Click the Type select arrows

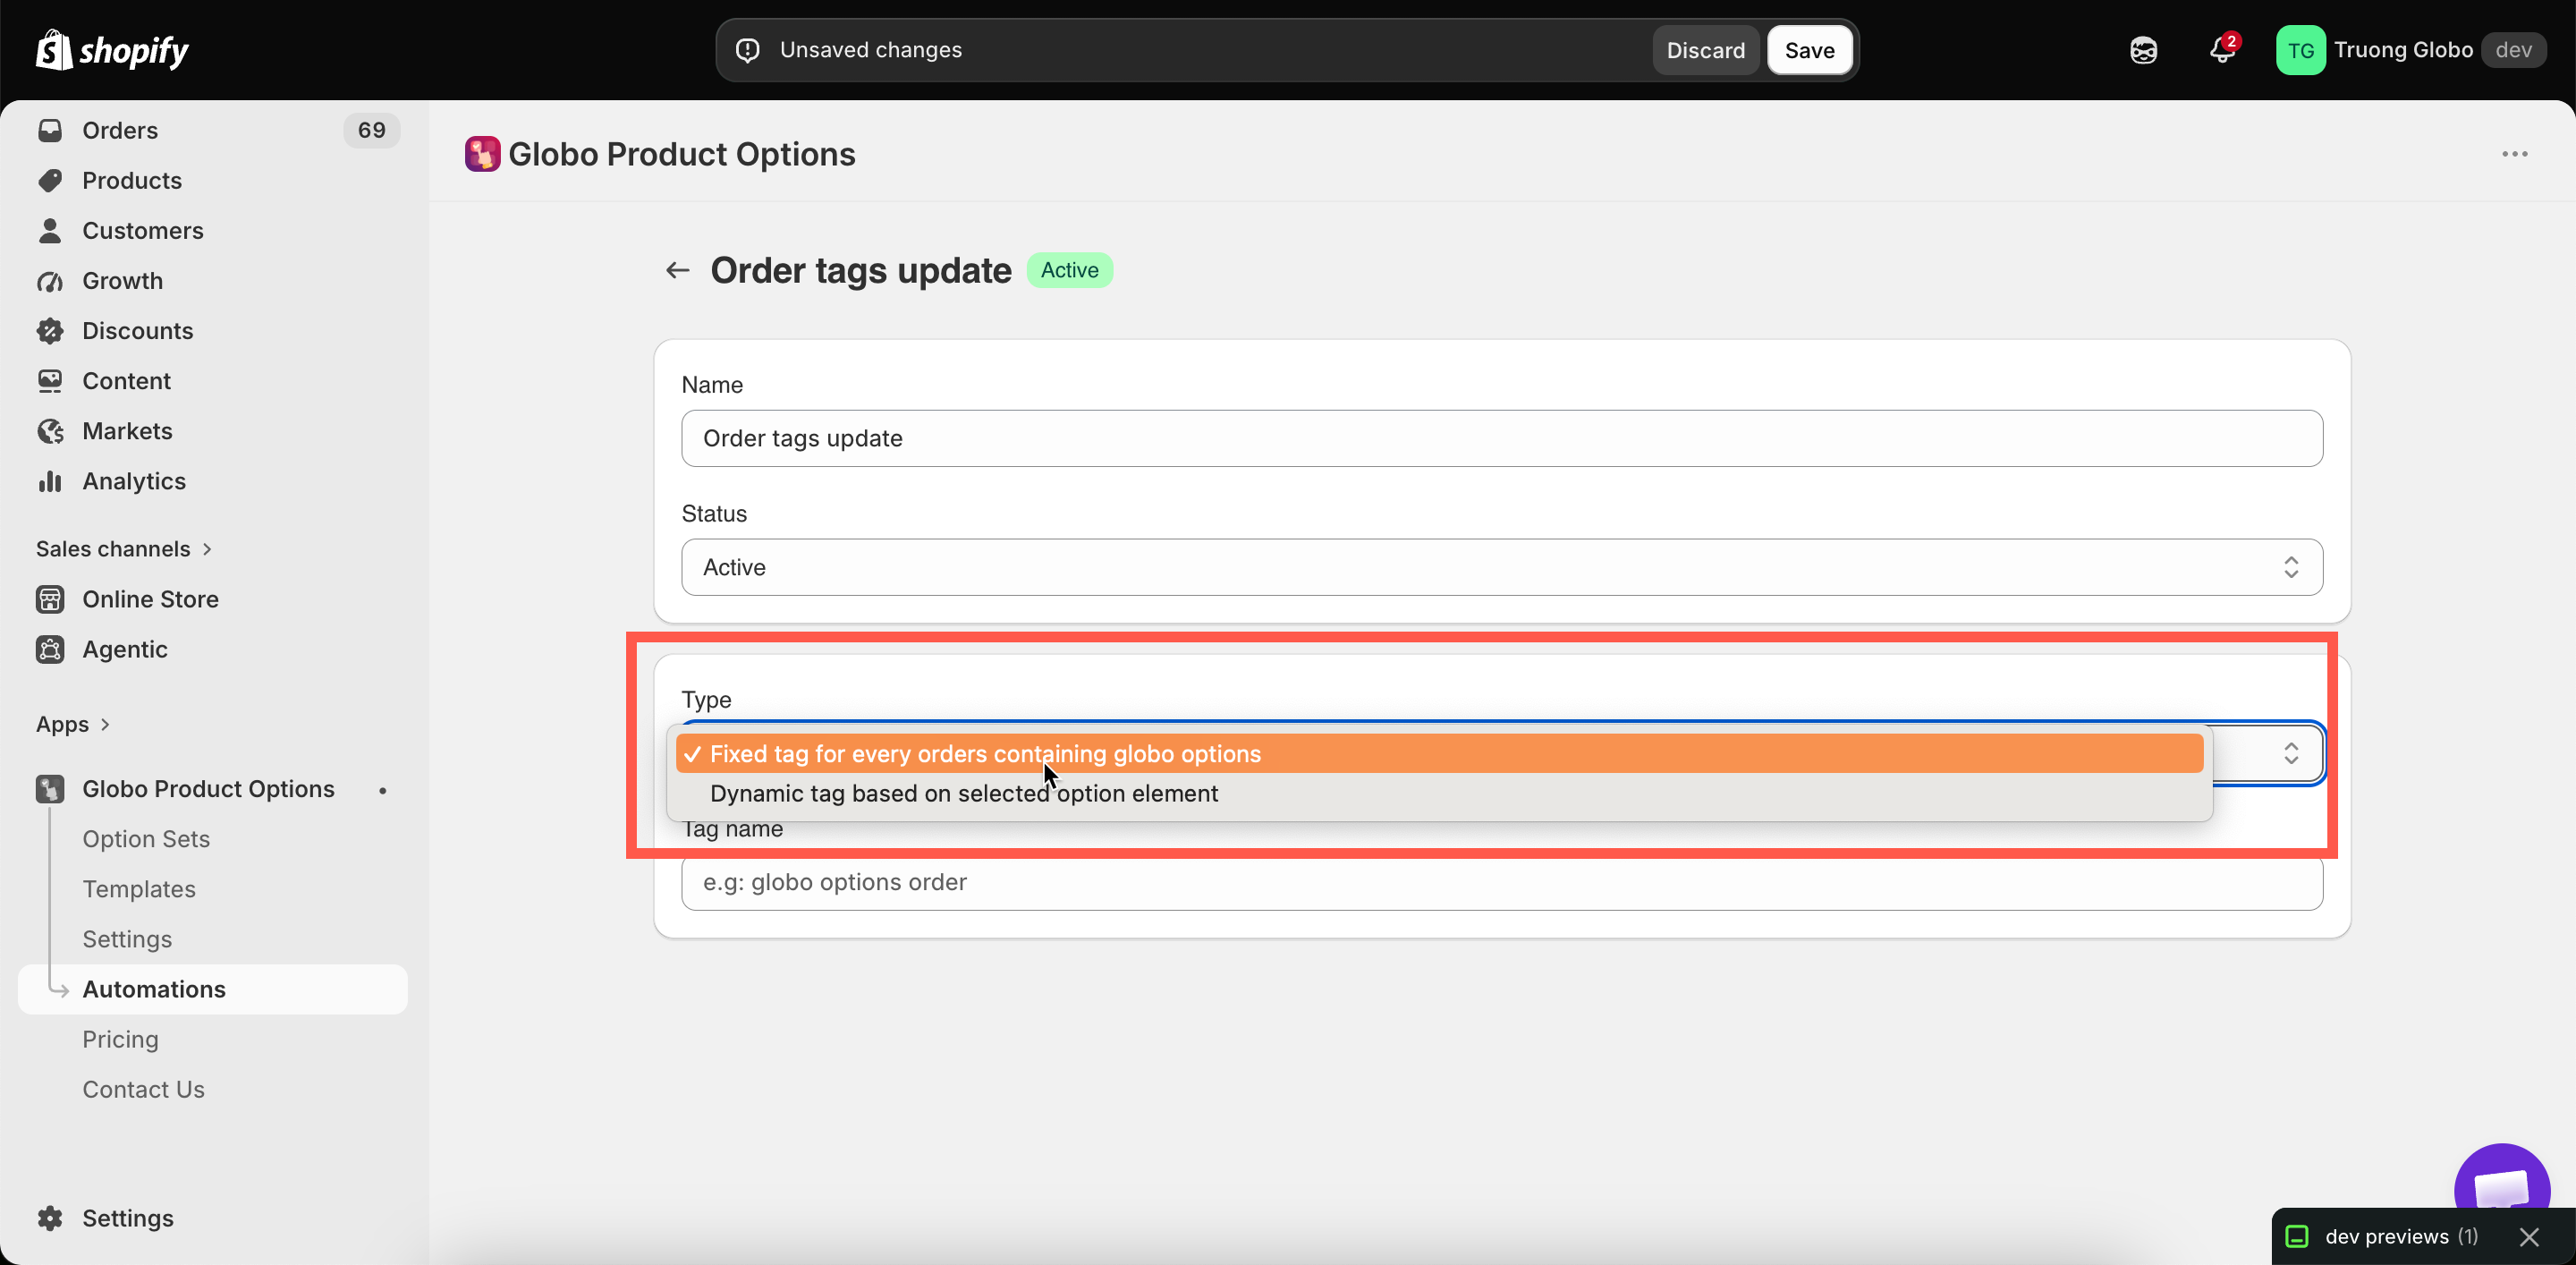click(x=2290, y=753)
